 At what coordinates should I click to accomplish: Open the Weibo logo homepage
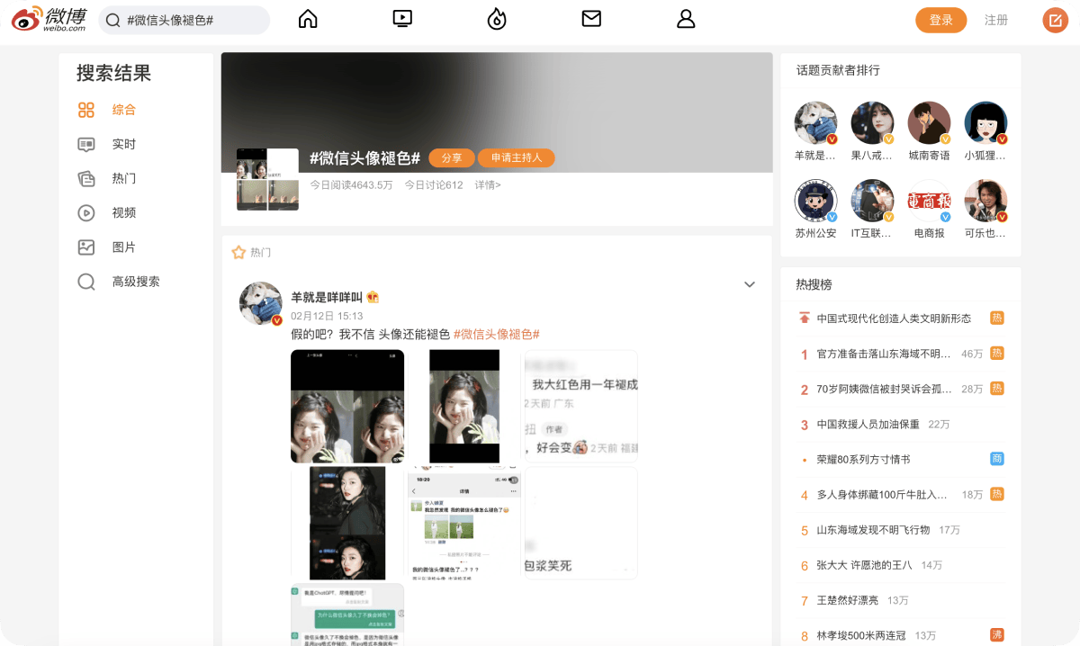click(x=48, y=19)
